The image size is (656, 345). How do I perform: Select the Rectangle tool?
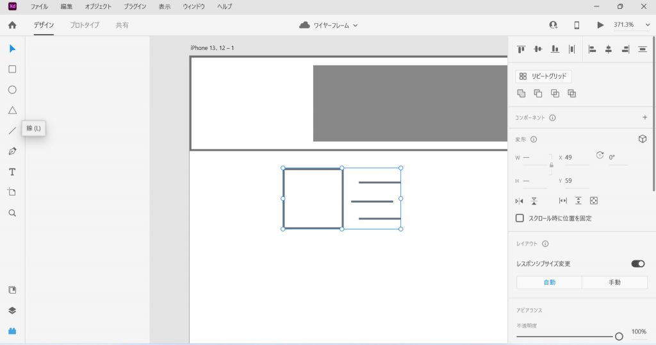click(12, 69)
